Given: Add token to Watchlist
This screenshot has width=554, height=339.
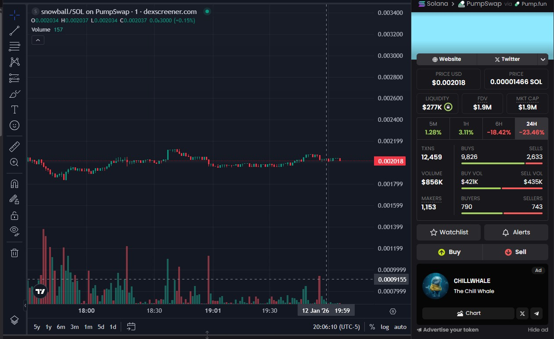Looking at the screenshot, I should coord(449,232).
